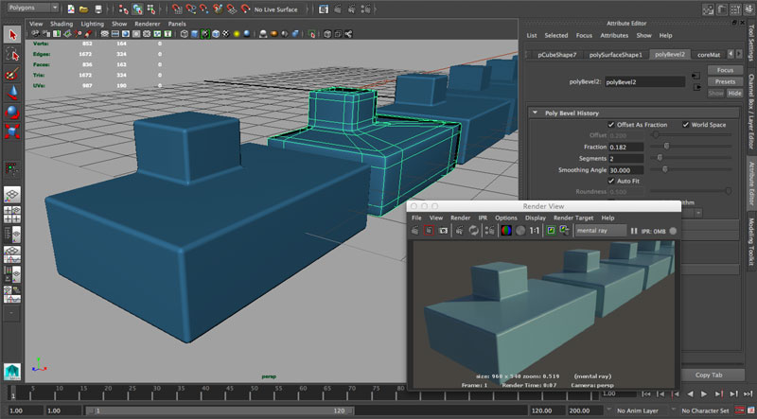Click Render current frame clapper in status line
Viewport: 757px width, 419px height.
(338, 9)
